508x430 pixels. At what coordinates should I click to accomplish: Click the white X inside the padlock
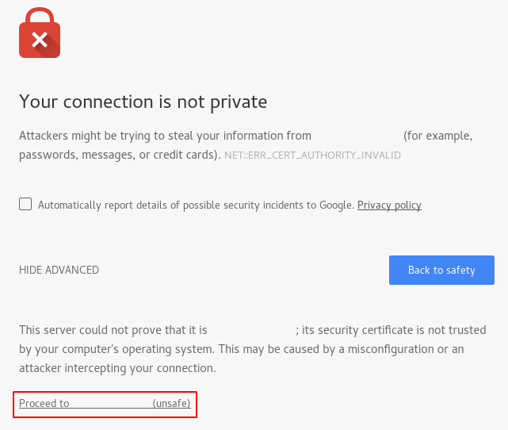(x=40, y=40)
